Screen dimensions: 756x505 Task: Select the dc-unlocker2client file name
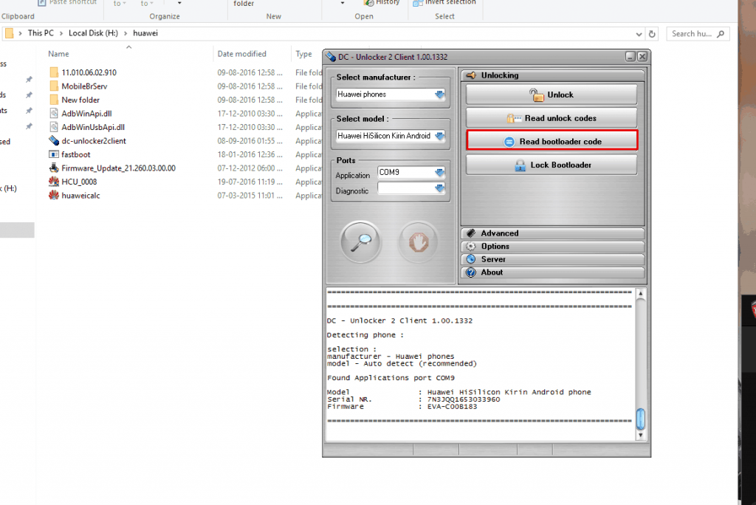94,141
